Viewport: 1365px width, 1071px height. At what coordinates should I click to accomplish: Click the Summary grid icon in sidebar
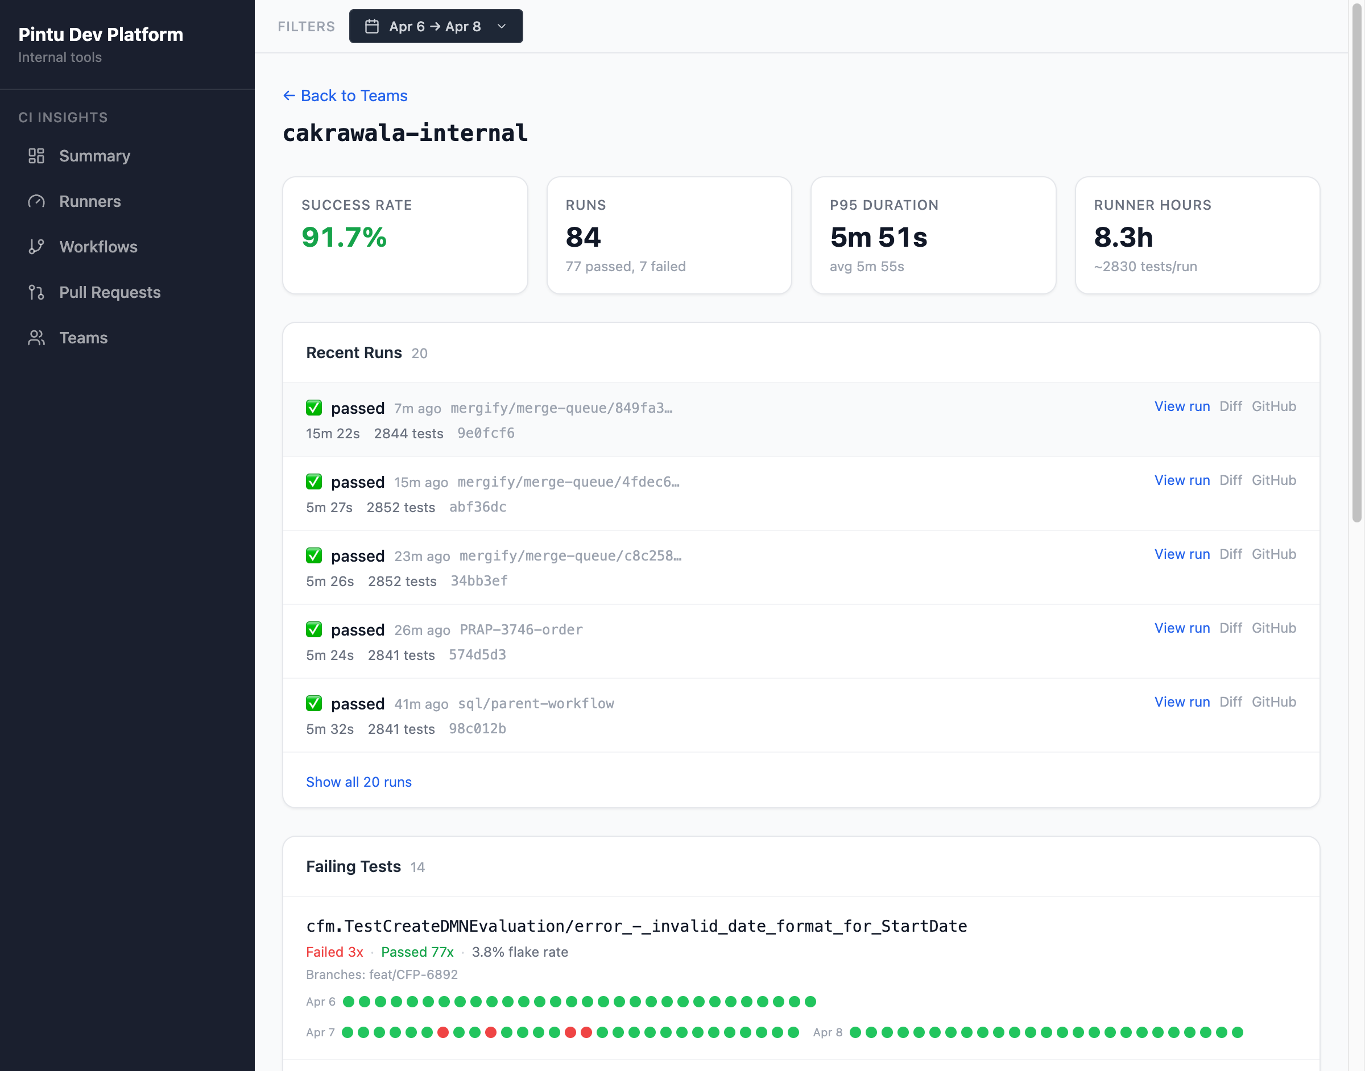pos(36,156)
